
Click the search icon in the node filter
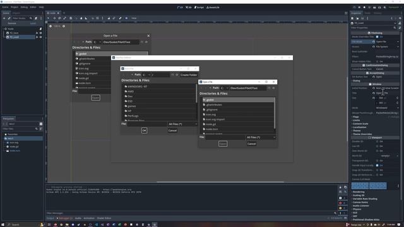coord(31,18)
